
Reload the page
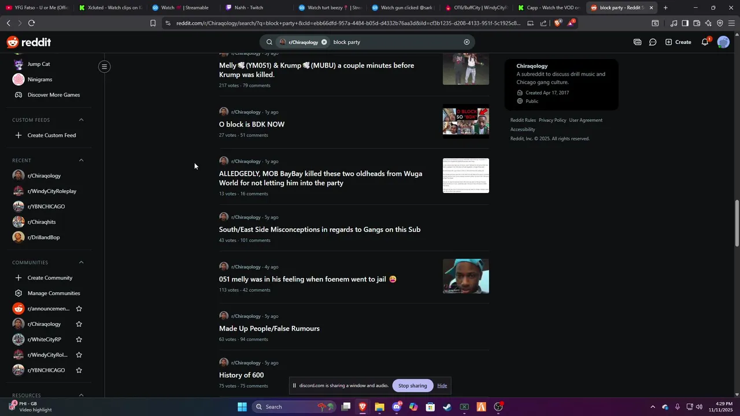click(x=31, y=23)
